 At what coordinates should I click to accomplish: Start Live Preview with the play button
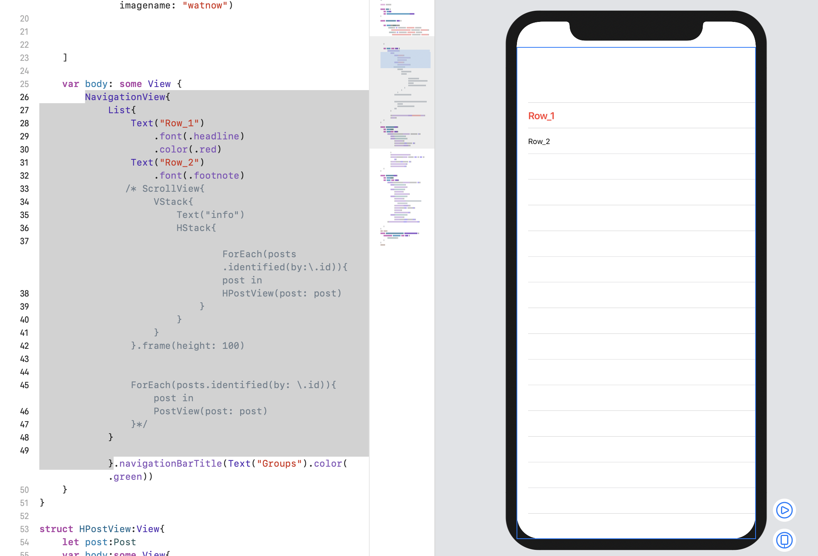(x=784, y=510)
